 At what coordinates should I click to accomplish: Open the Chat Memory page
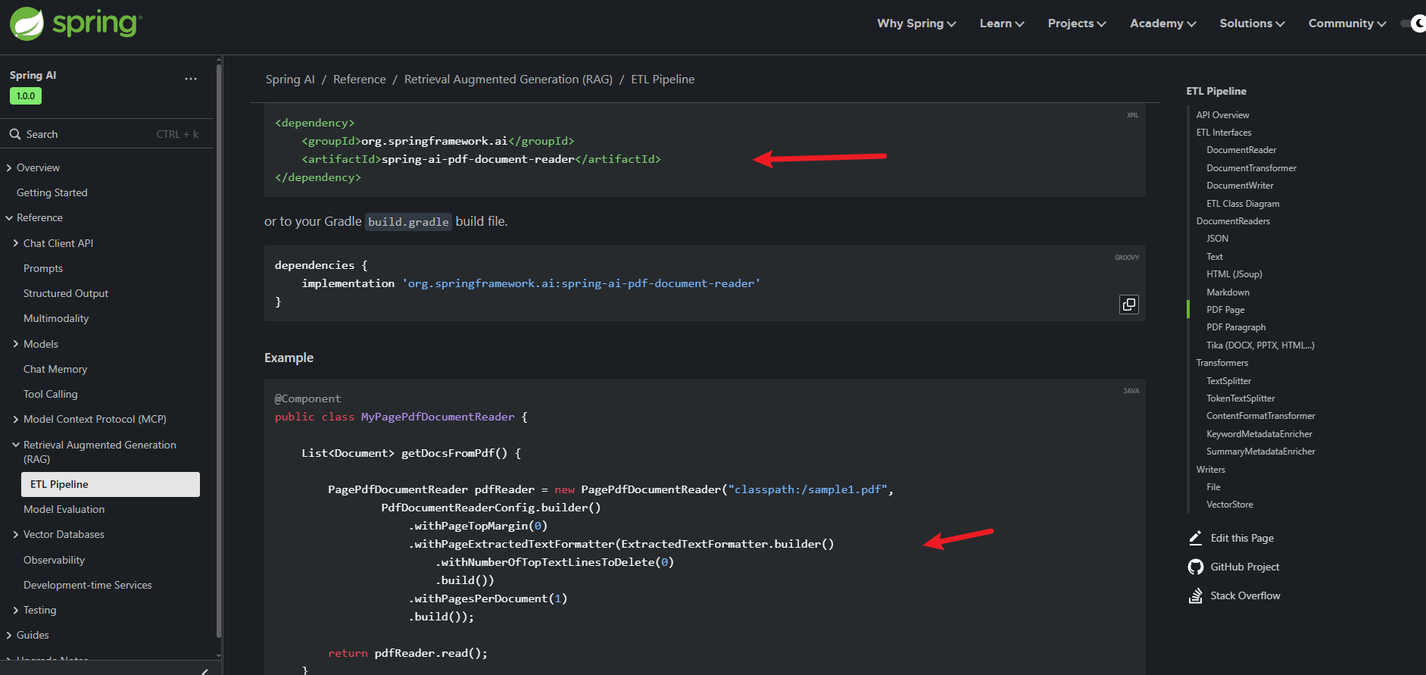click(55, 369)
